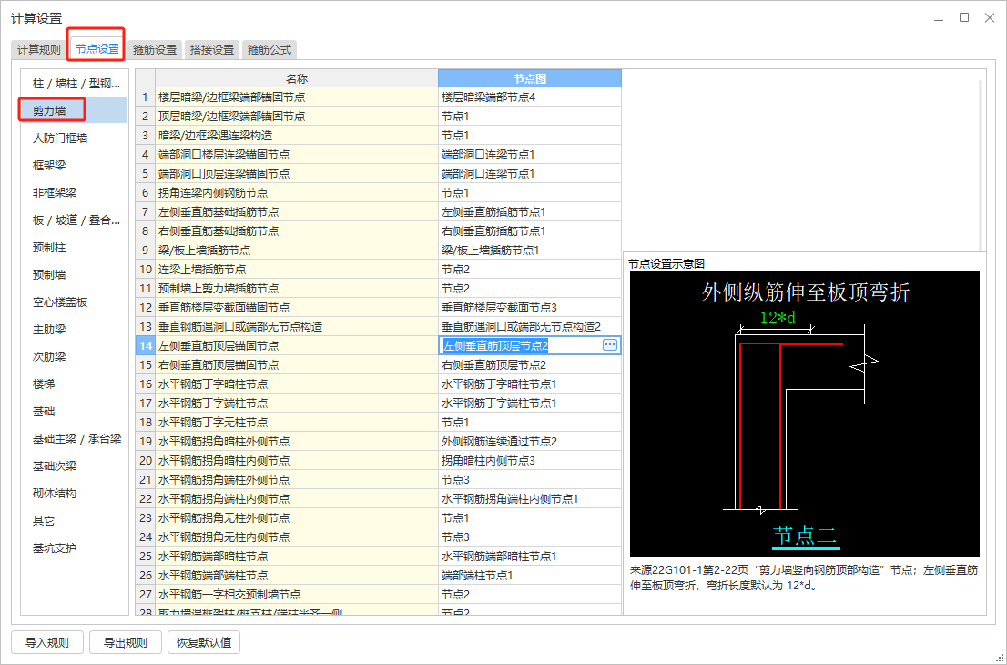The height and width of the screenshot is (665, 1007).
Task: Open the 箍筋设置 tab
Action: tap(155, 49)
